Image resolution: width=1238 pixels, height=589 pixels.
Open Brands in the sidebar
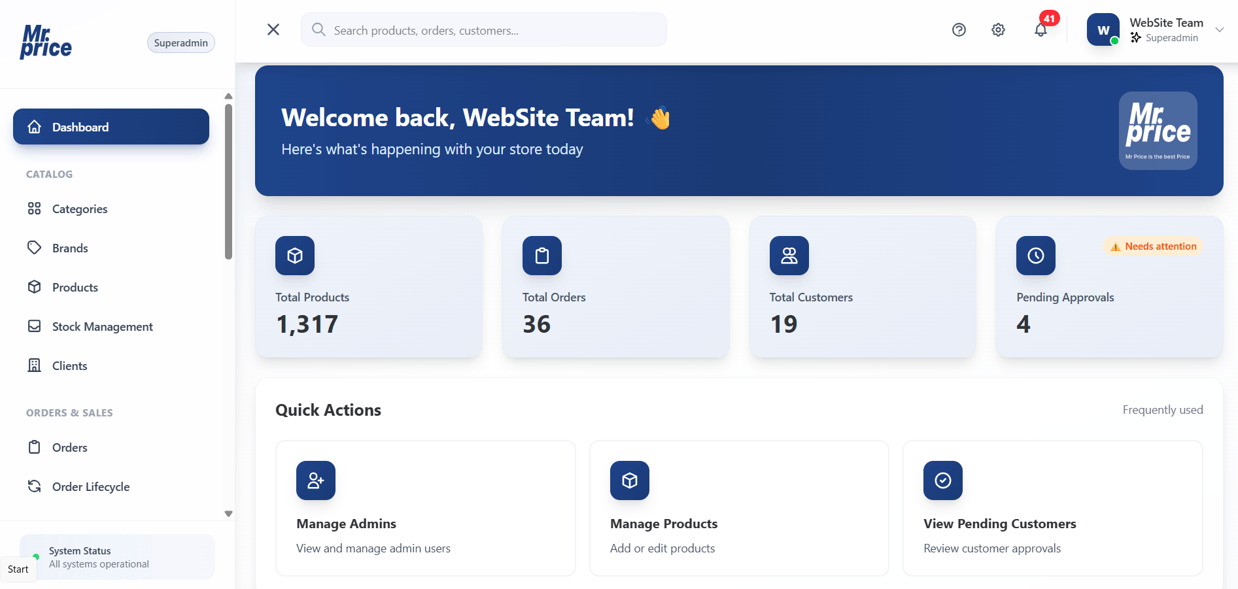111,248
